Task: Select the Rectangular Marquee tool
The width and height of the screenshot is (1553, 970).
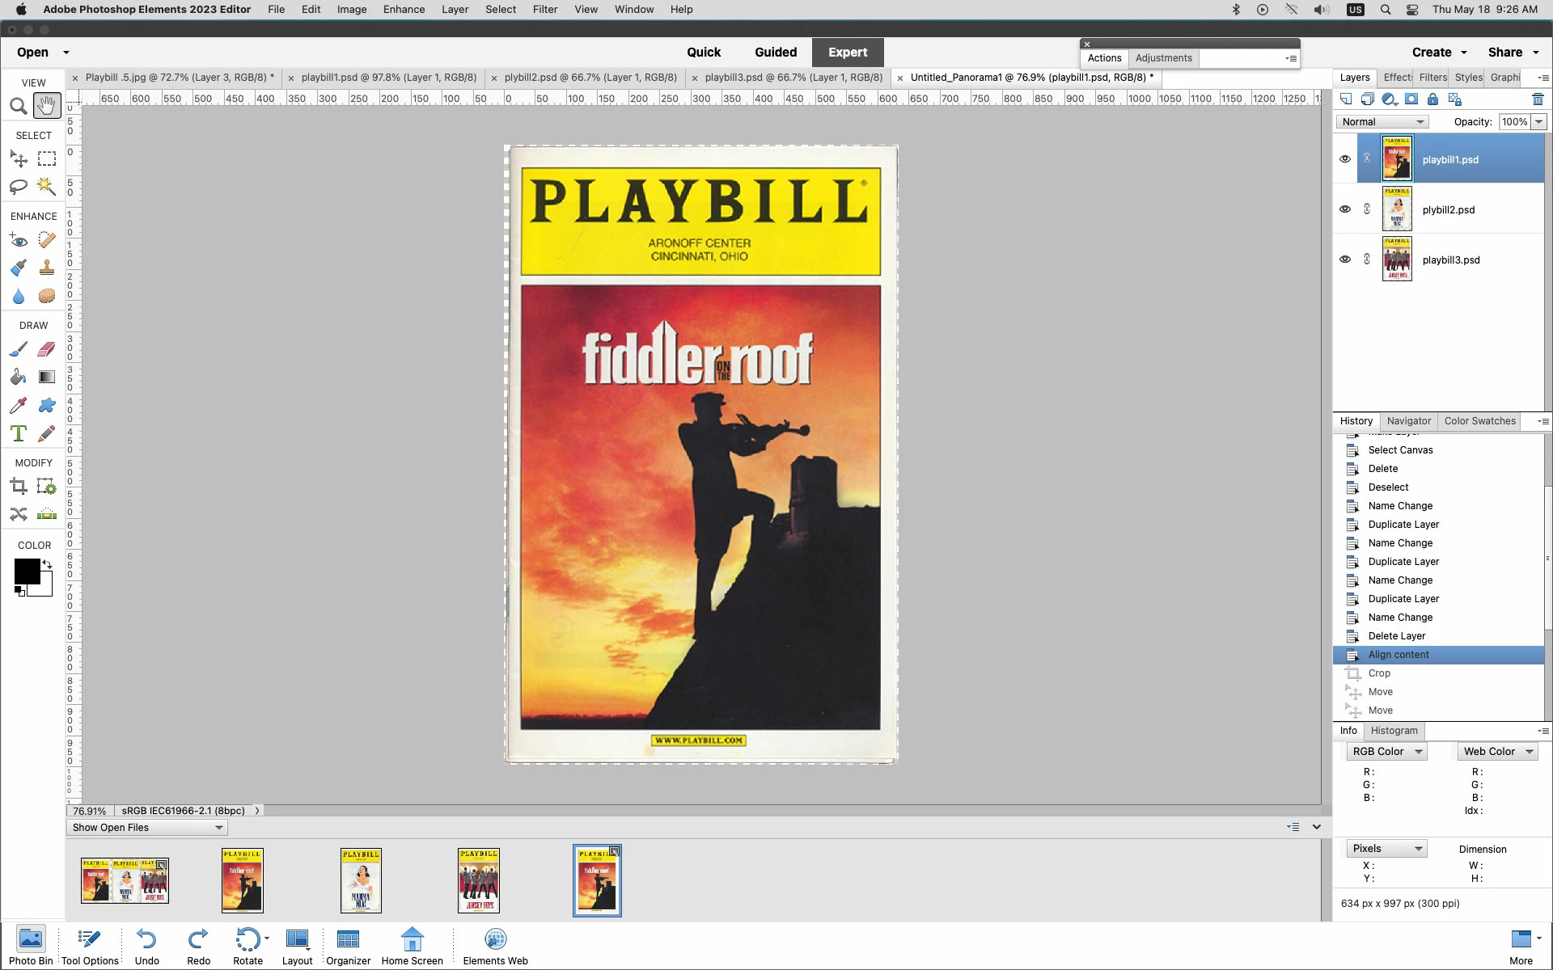Action: point(47,159)
